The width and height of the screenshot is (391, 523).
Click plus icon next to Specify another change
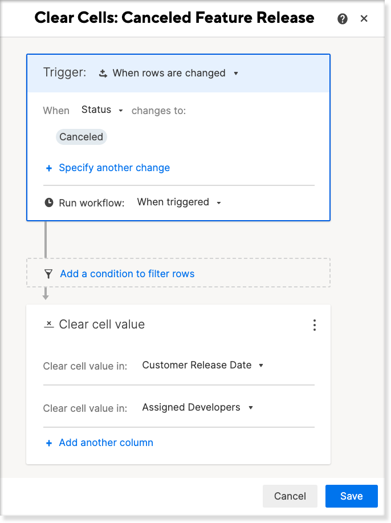[49, 168]
